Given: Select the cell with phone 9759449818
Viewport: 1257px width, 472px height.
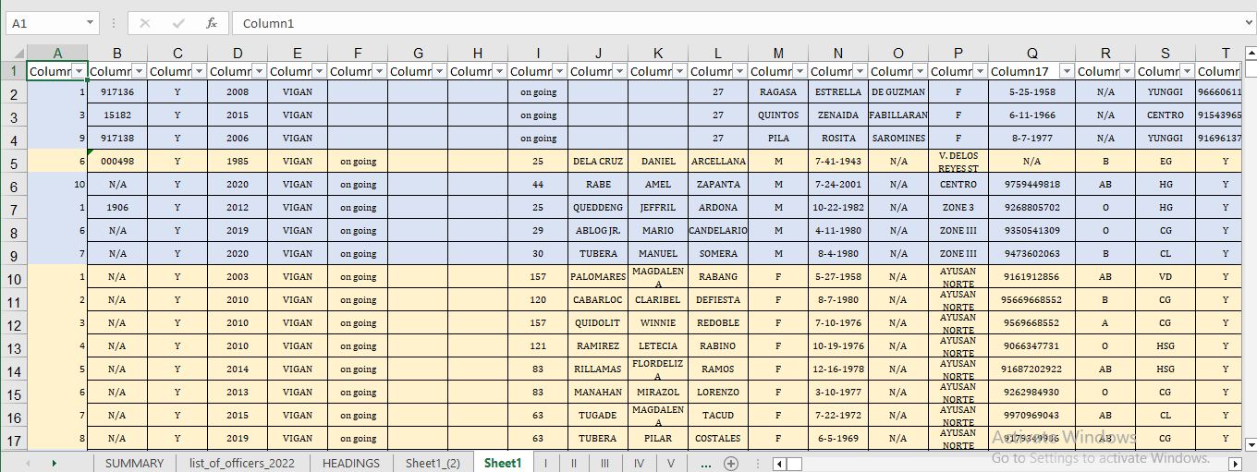Looking at the screenshot, I should point(1031,185).
